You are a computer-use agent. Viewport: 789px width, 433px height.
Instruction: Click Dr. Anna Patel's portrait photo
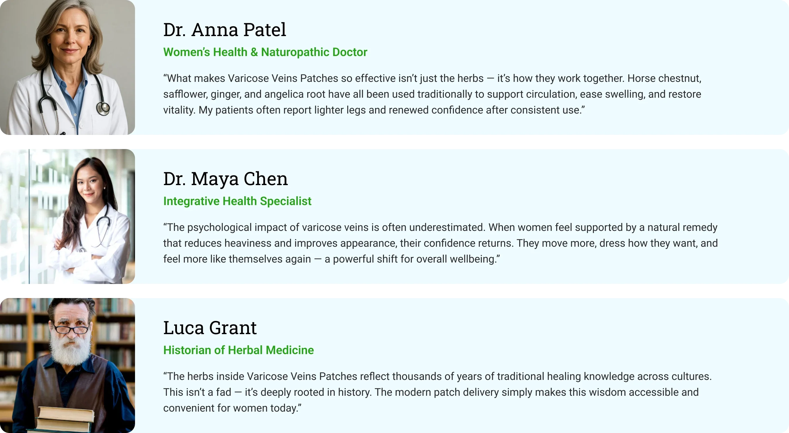(x=68, y=67)
